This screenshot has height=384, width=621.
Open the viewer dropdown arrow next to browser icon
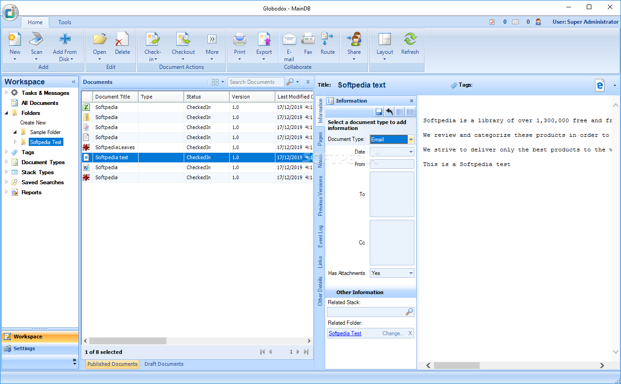pos(615,85)
